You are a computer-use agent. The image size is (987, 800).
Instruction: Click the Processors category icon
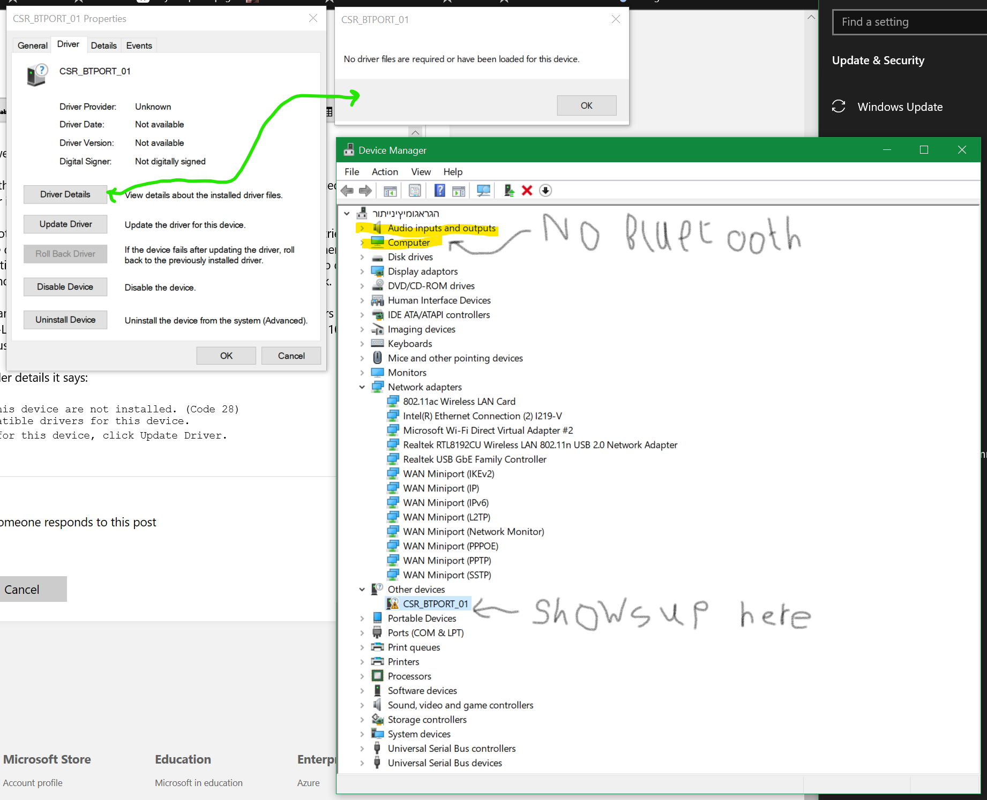(x=378, y=676)
